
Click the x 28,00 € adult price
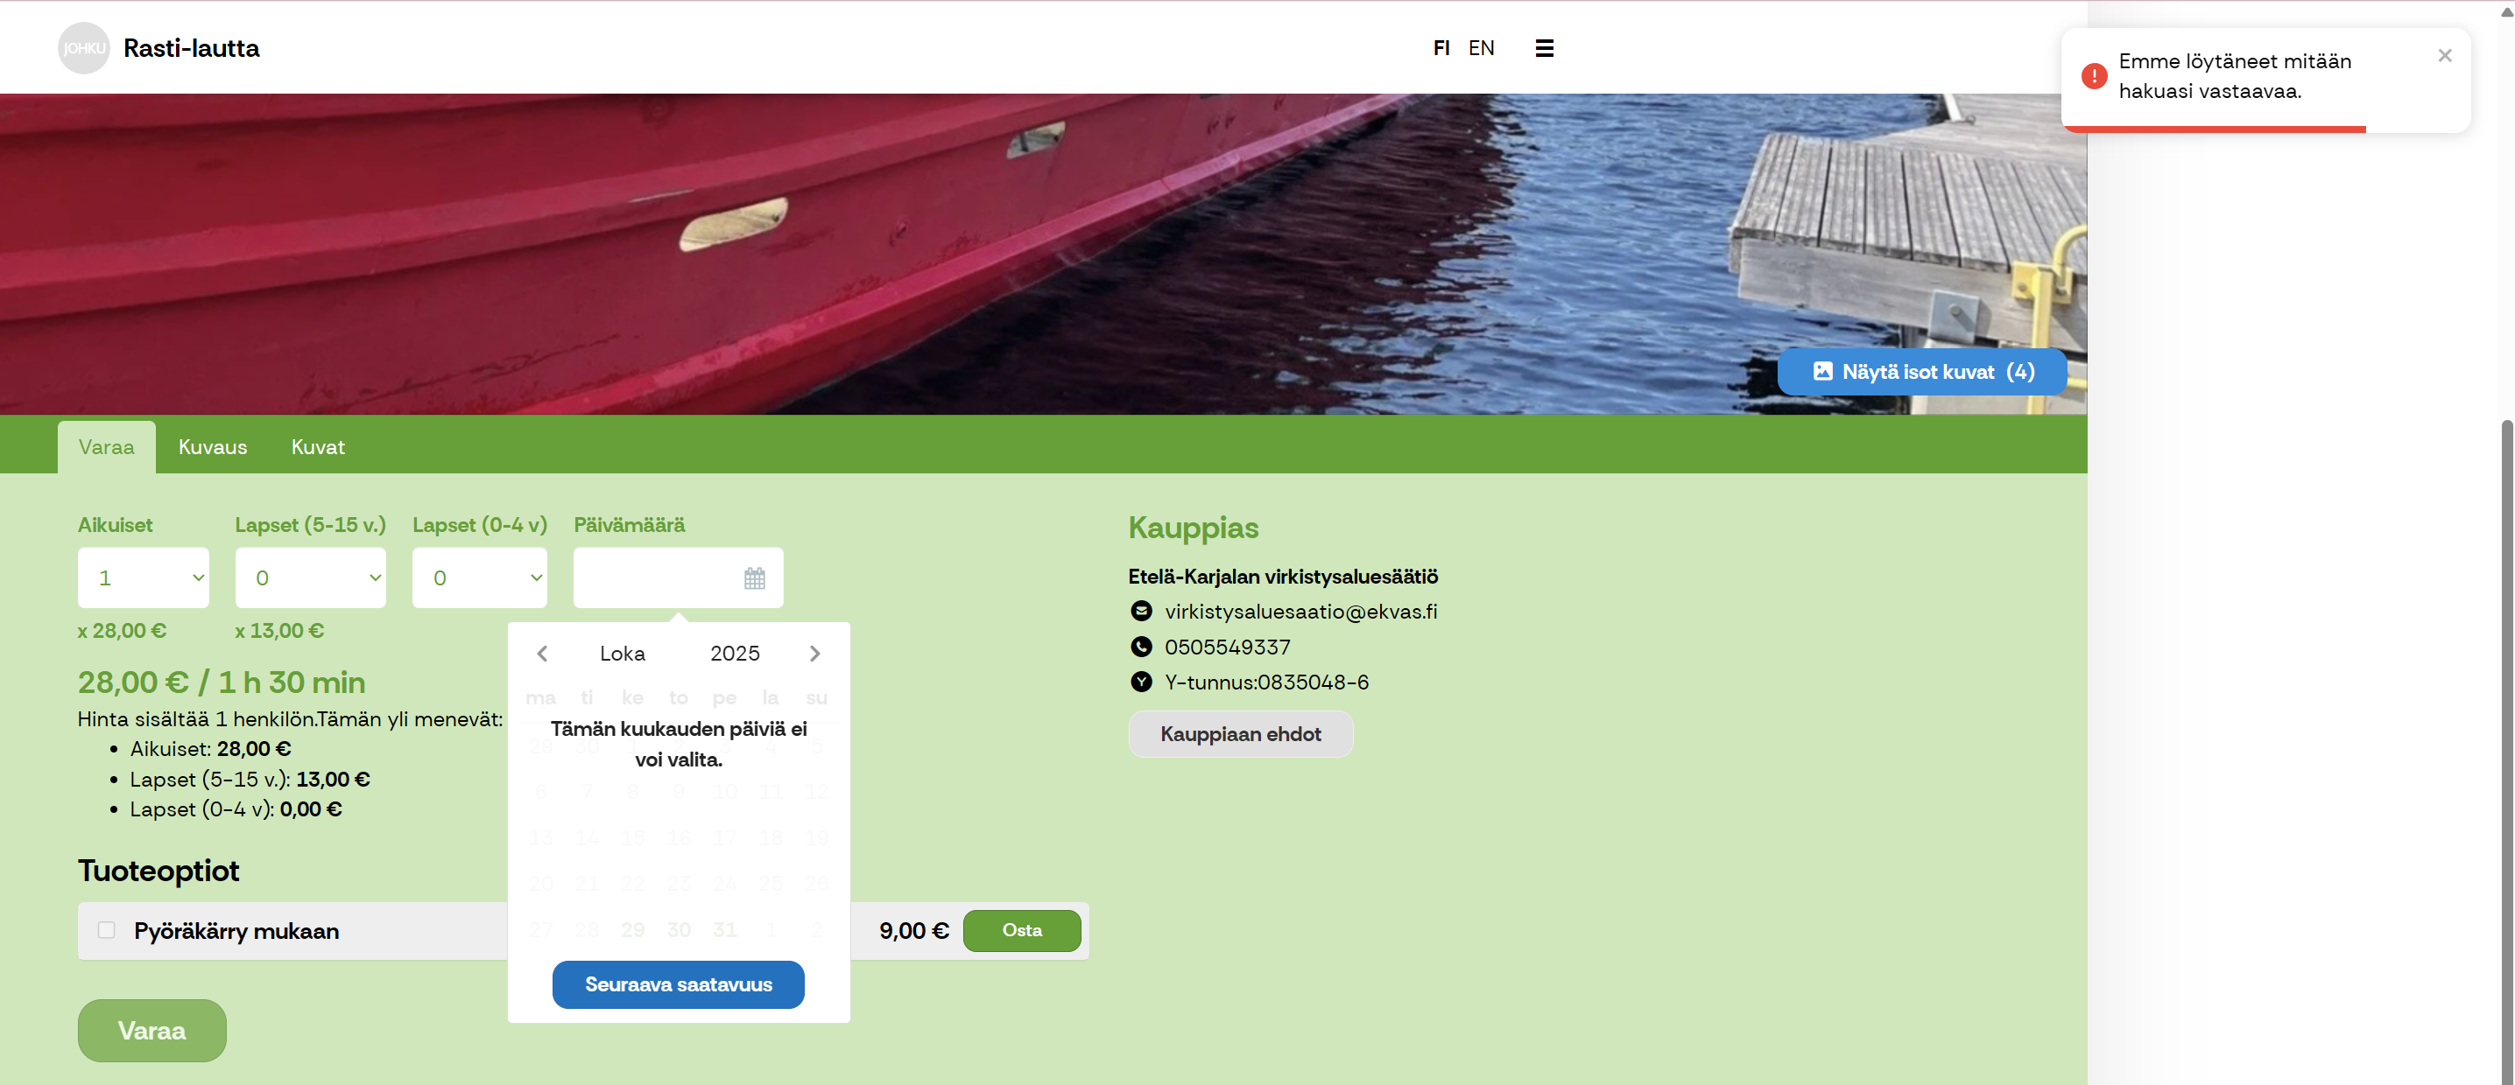pos(122,630)
